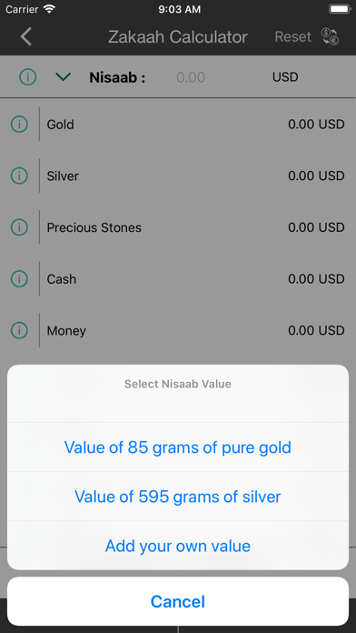
Task: Tap the info icon next to Precious Stones
Action: [19, 227]
